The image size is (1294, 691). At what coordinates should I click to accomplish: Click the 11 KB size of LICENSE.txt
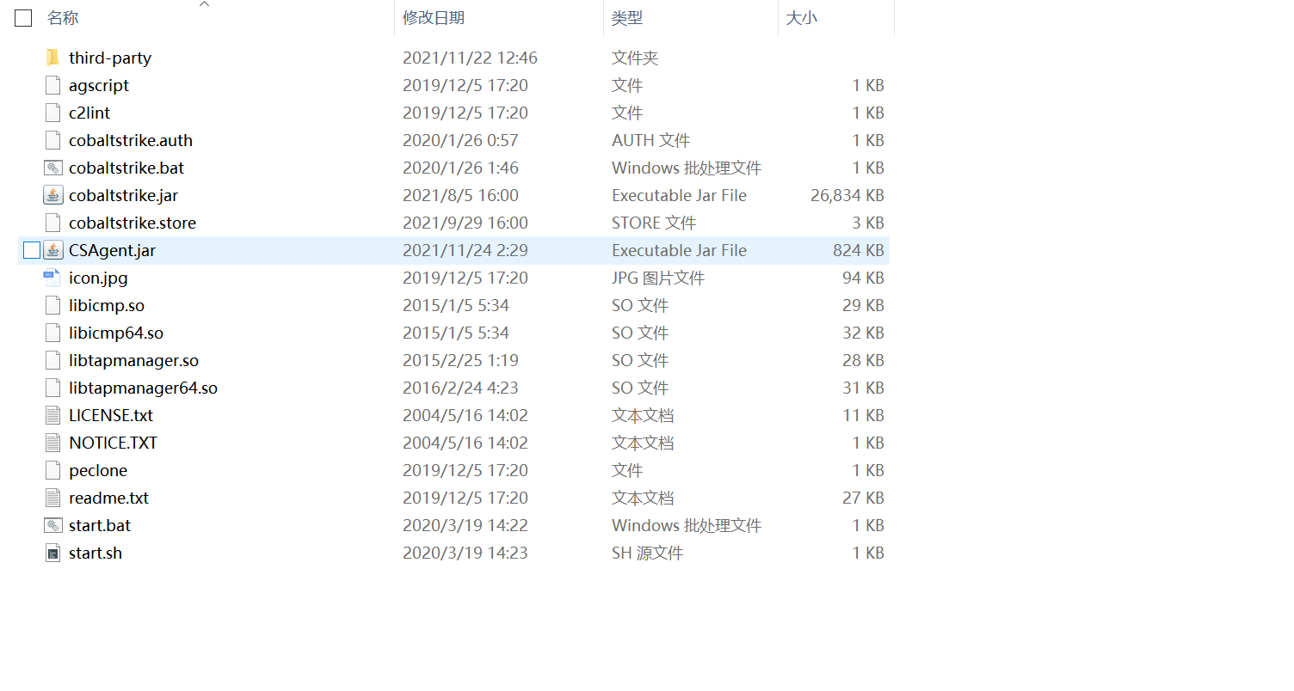[863, 415]
